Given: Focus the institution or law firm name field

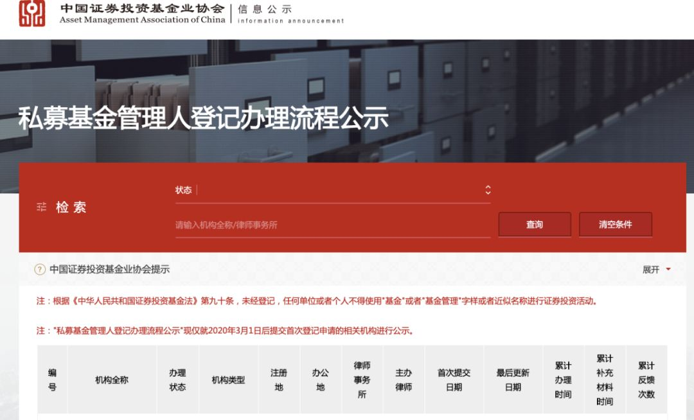Looking at the screenshot, I should tap(332, 225).
